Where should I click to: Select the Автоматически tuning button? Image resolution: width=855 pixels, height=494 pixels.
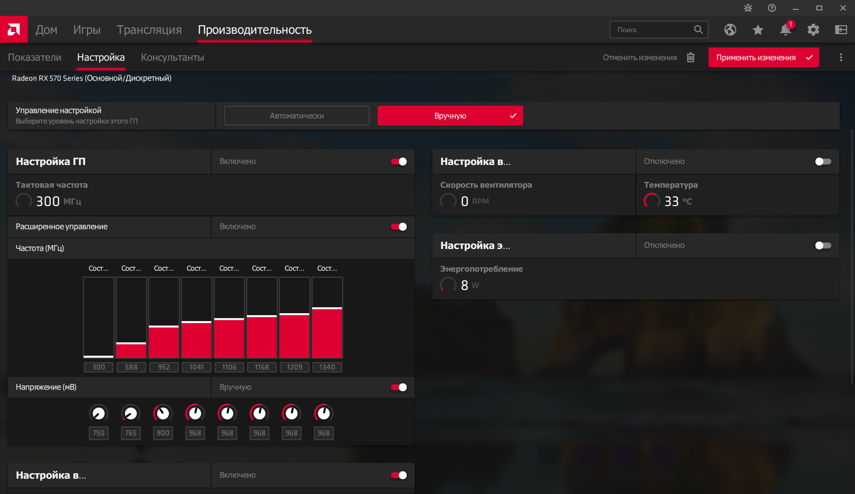[x=297, y=116]
